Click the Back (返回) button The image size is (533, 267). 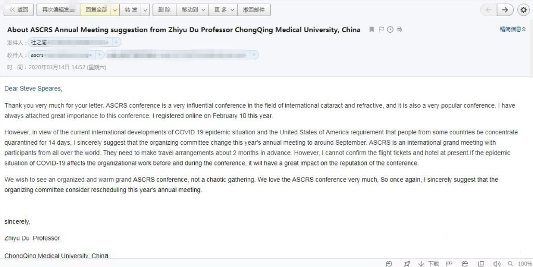(19, 10)
